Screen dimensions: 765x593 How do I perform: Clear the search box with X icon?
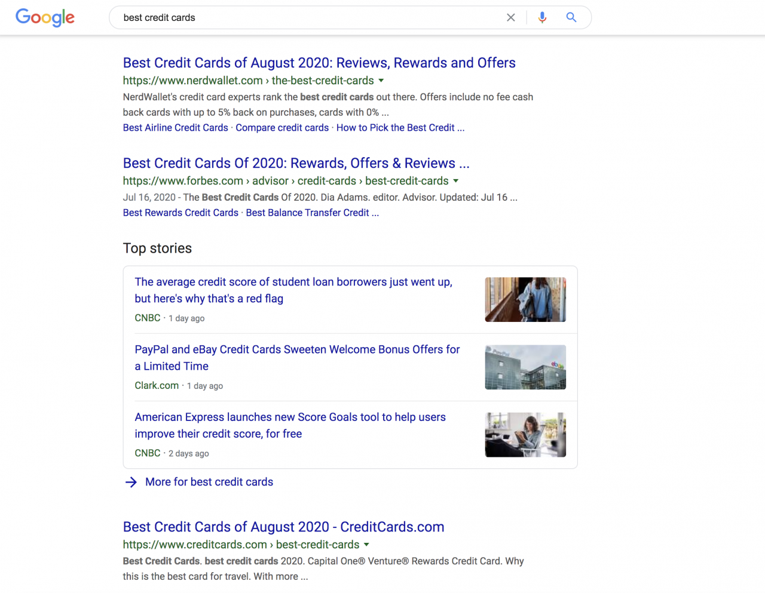click(511, 17)
